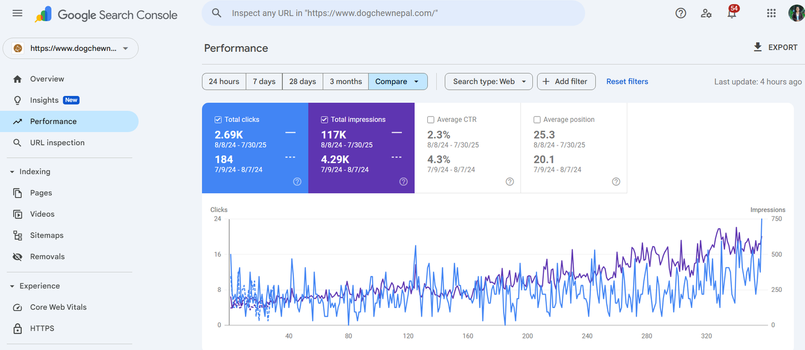Screen dimensions: 805x350
Task: Click the Performance trend icon
Action: [x=17, y=121]
